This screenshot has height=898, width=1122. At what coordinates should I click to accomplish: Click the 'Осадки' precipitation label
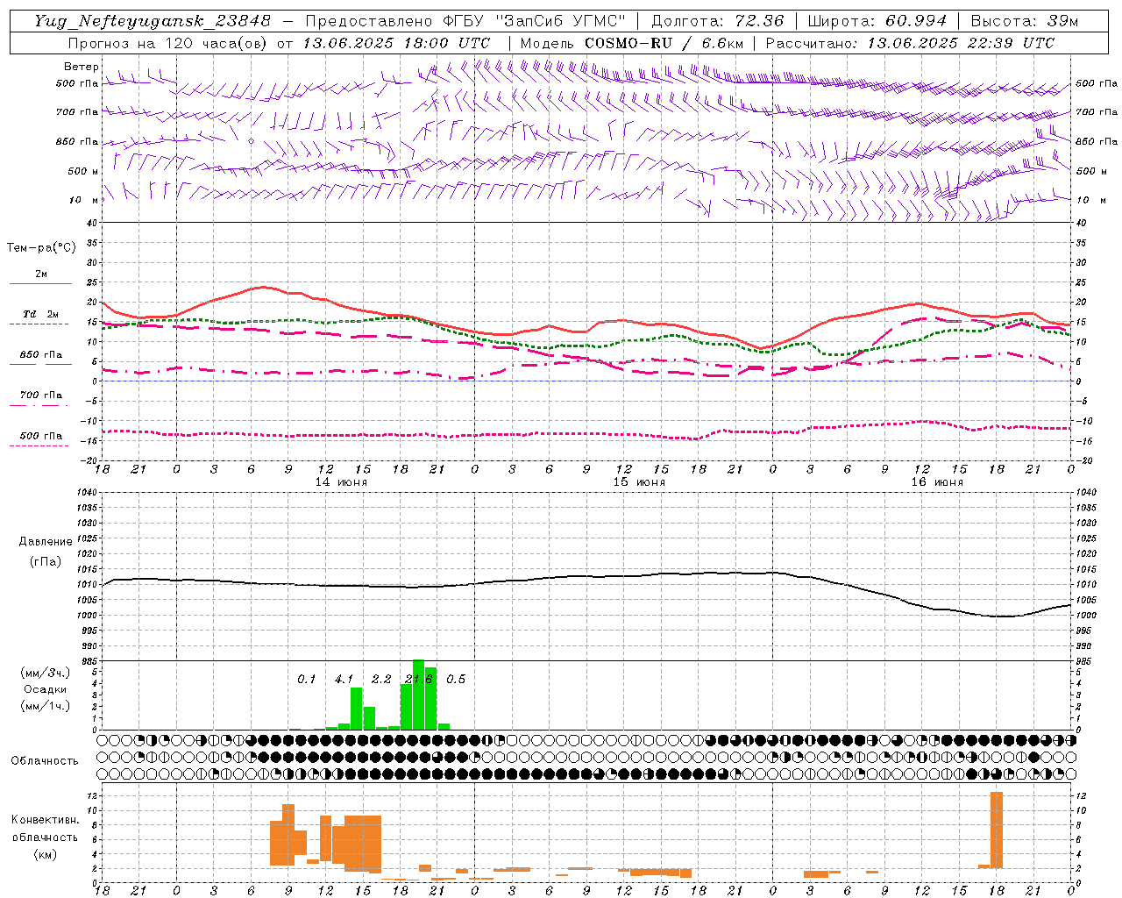pos(45,689)
